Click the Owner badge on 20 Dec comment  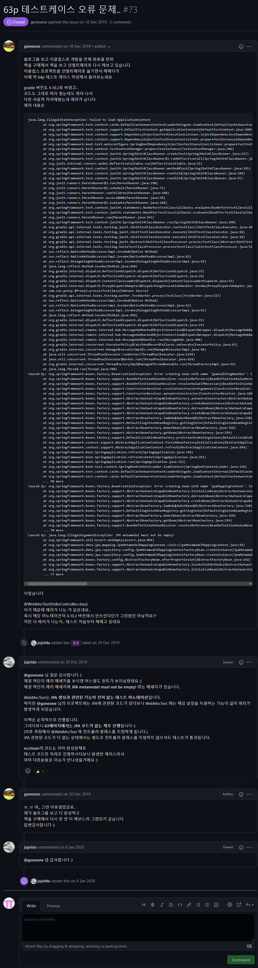[x=228, y=662]
